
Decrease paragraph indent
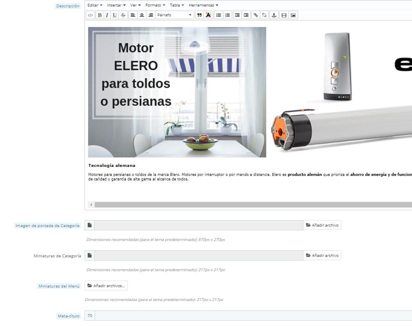[237, 15]
